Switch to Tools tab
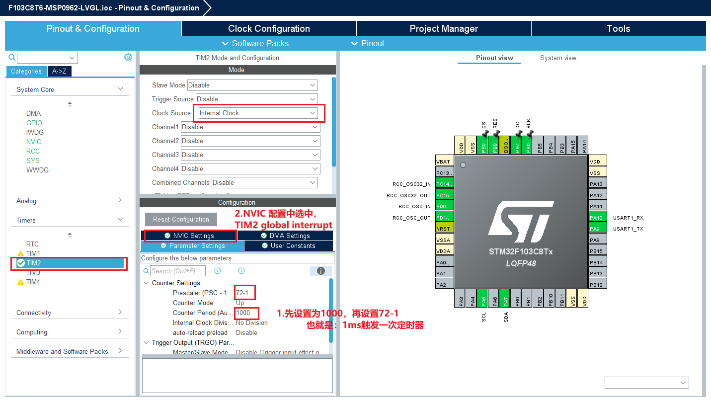The image size is (711, 402). [619, 28]
